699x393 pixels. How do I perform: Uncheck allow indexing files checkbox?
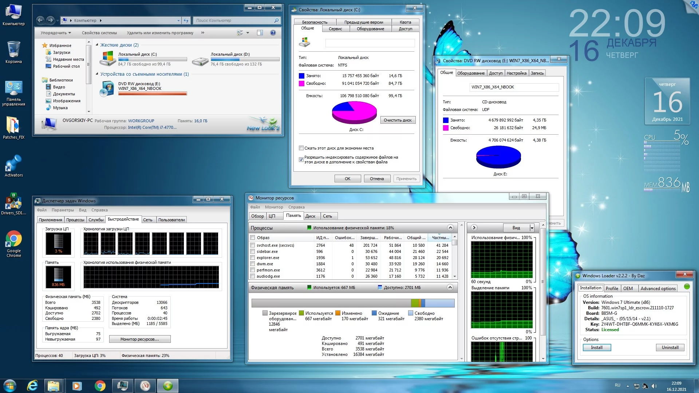click(301, 159)
